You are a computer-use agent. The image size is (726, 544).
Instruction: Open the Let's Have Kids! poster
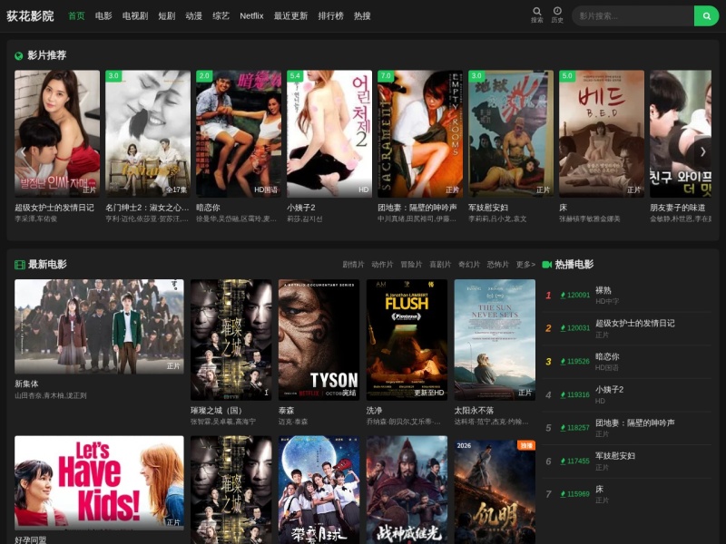(x=99, y=482)
